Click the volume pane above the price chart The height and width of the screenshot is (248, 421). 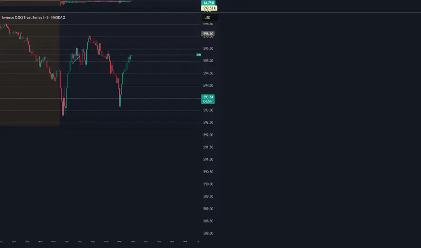(x=95, y=2)
